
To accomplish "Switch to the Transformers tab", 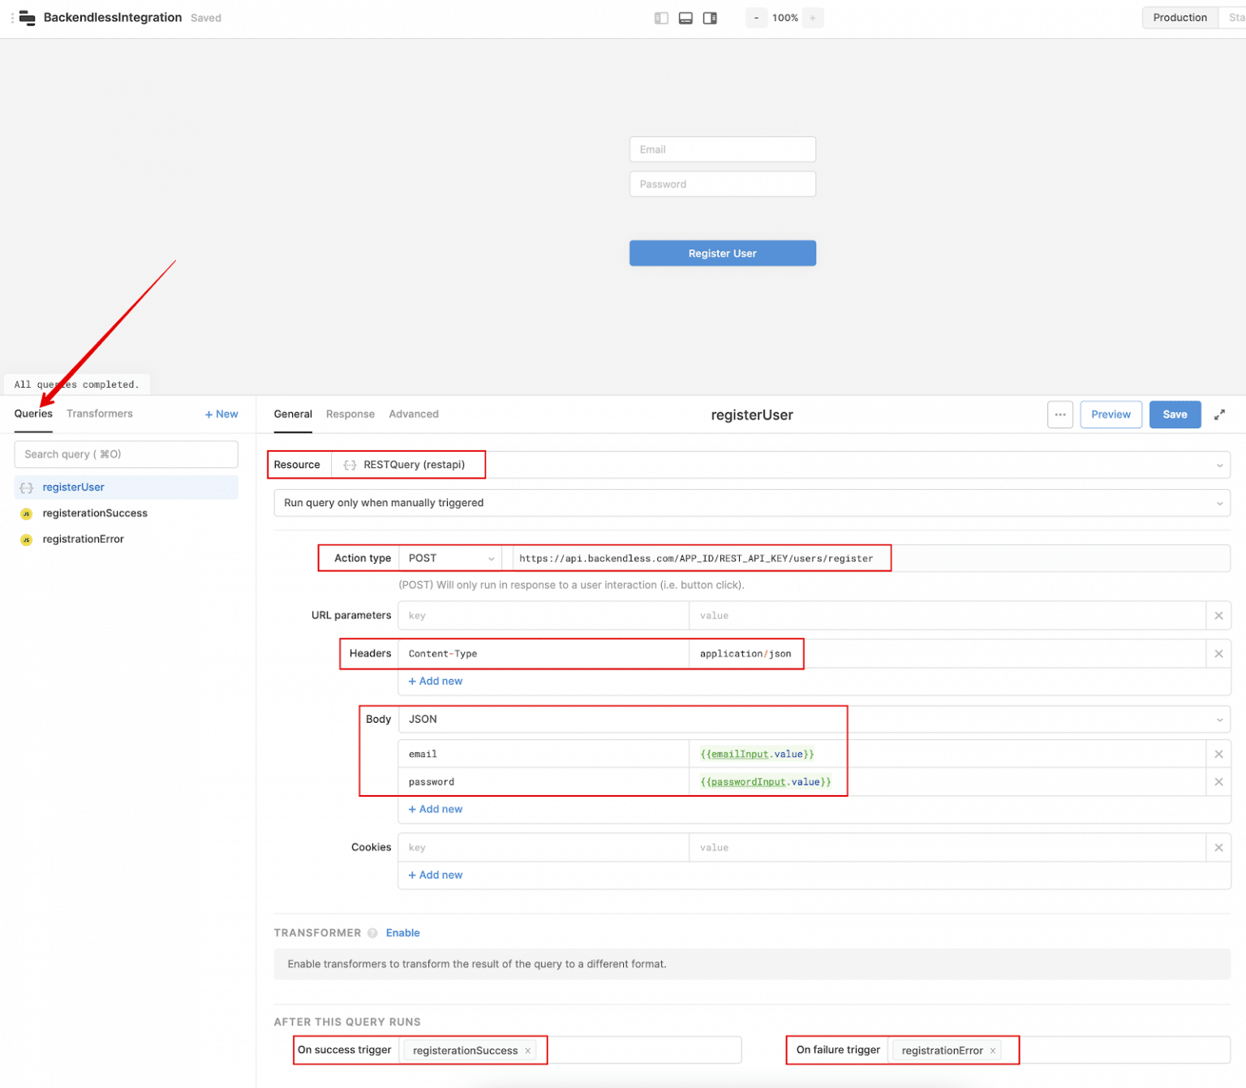I will tap(99, 414).
